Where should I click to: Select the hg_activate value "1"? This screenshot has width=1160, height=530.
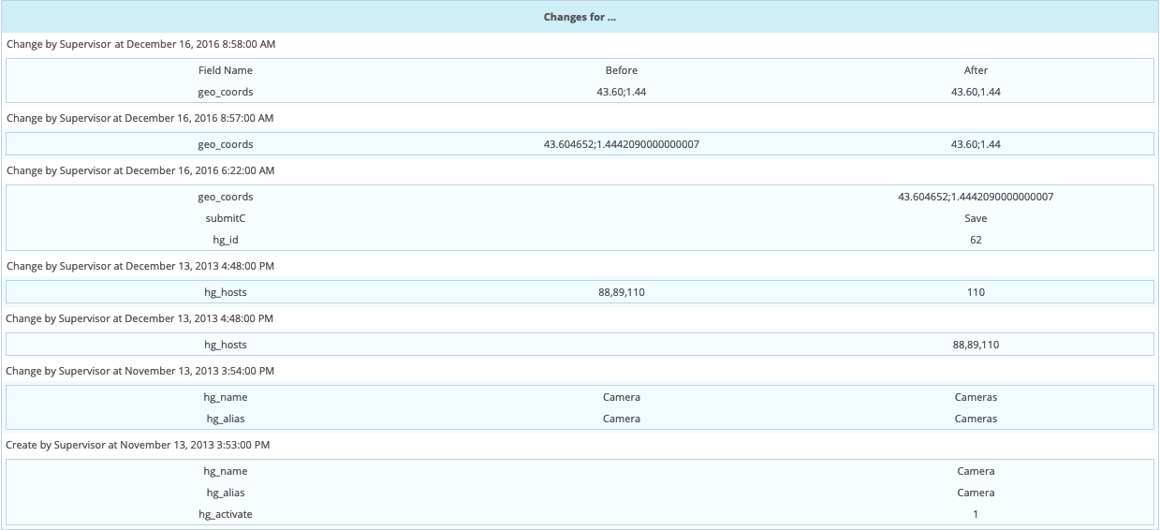tap(976, 514)
